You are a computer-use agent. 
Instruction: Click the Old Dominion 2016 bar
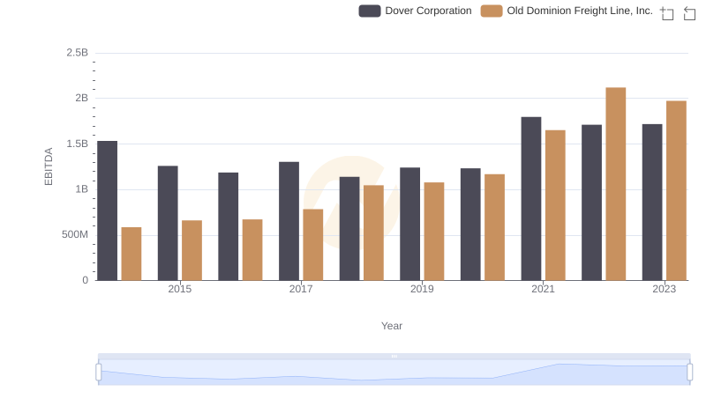pyautogui.click(x=252, y=250)
